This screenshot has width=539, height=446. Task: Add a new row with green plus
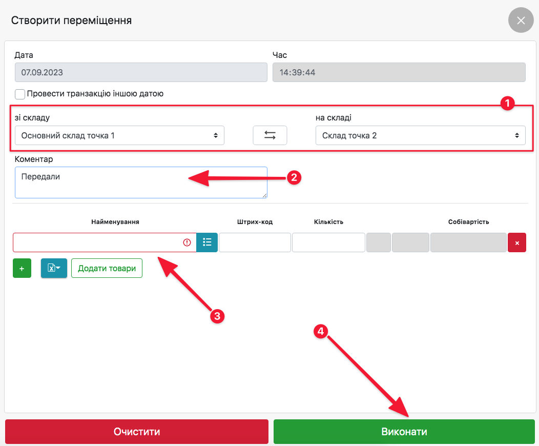22,268
